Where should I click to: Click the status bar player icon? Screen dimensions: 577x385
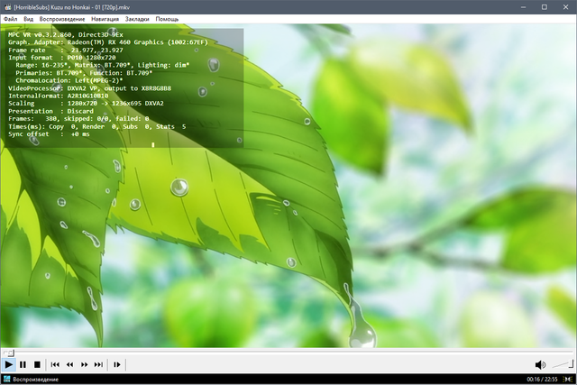(x=6, y=379)
